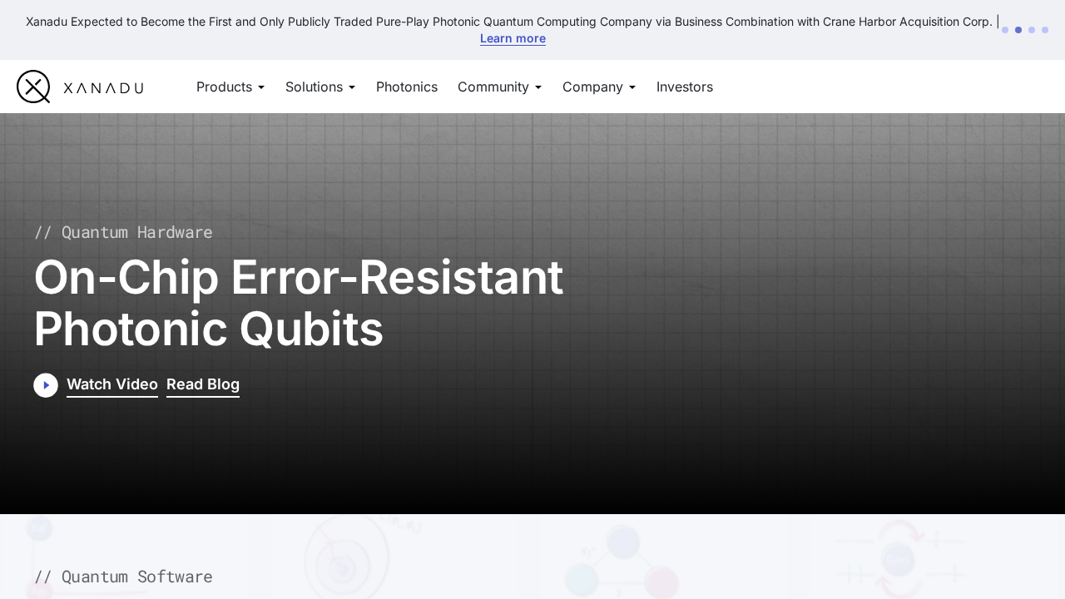Click the On-Chip Error-Resistant Photonic Qubits heading
Viewport: 1065px width, 599px height.
tap(298, 303)
